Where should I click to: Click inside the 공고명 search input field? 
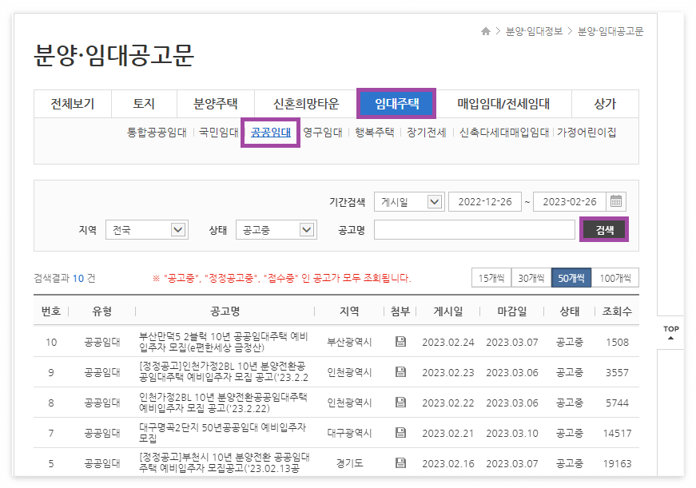click(x=475, y=229)
